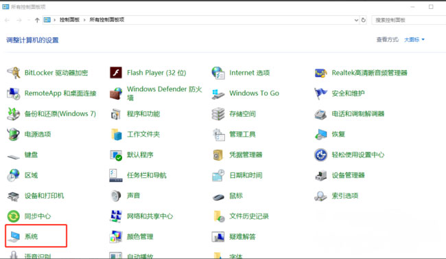Viewport: 446px width, 259px height.
Task: Click the 网络和共享中心 link text
Action: [x=150, y=216]
